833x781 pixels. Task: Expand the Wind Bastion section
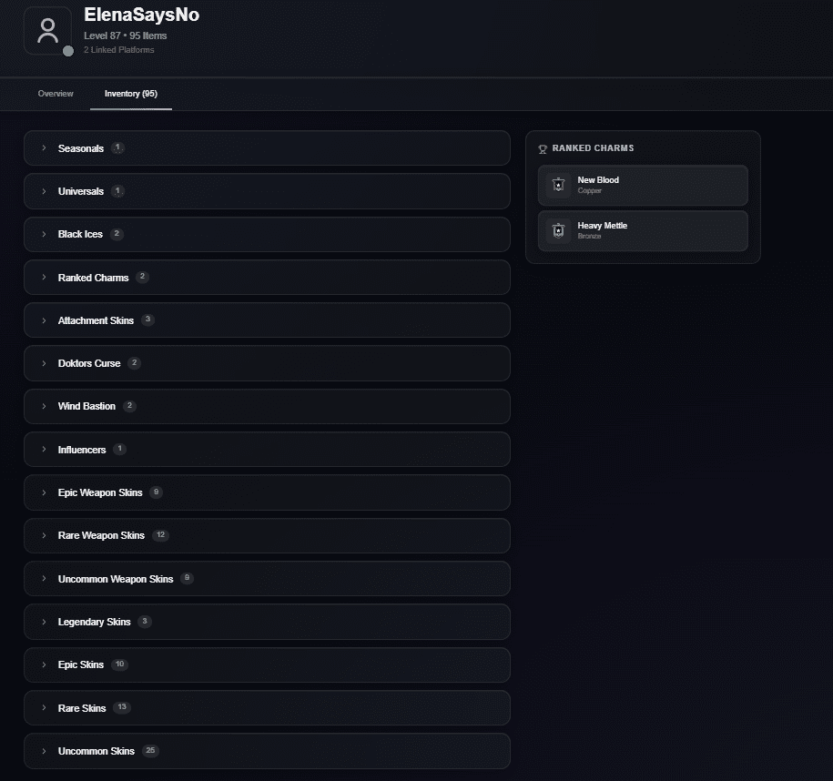43,406
